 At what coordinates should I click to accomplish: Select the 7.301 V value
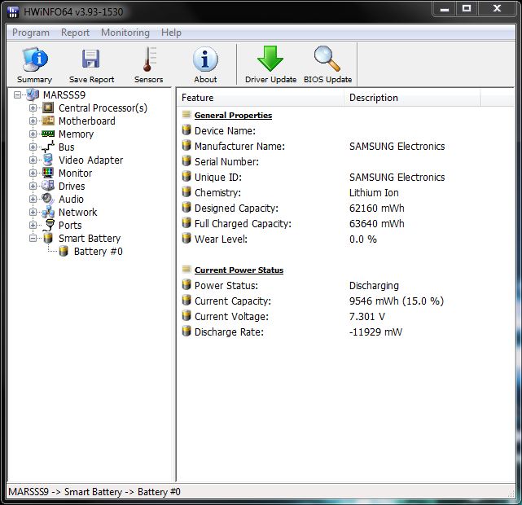(366, 316)
